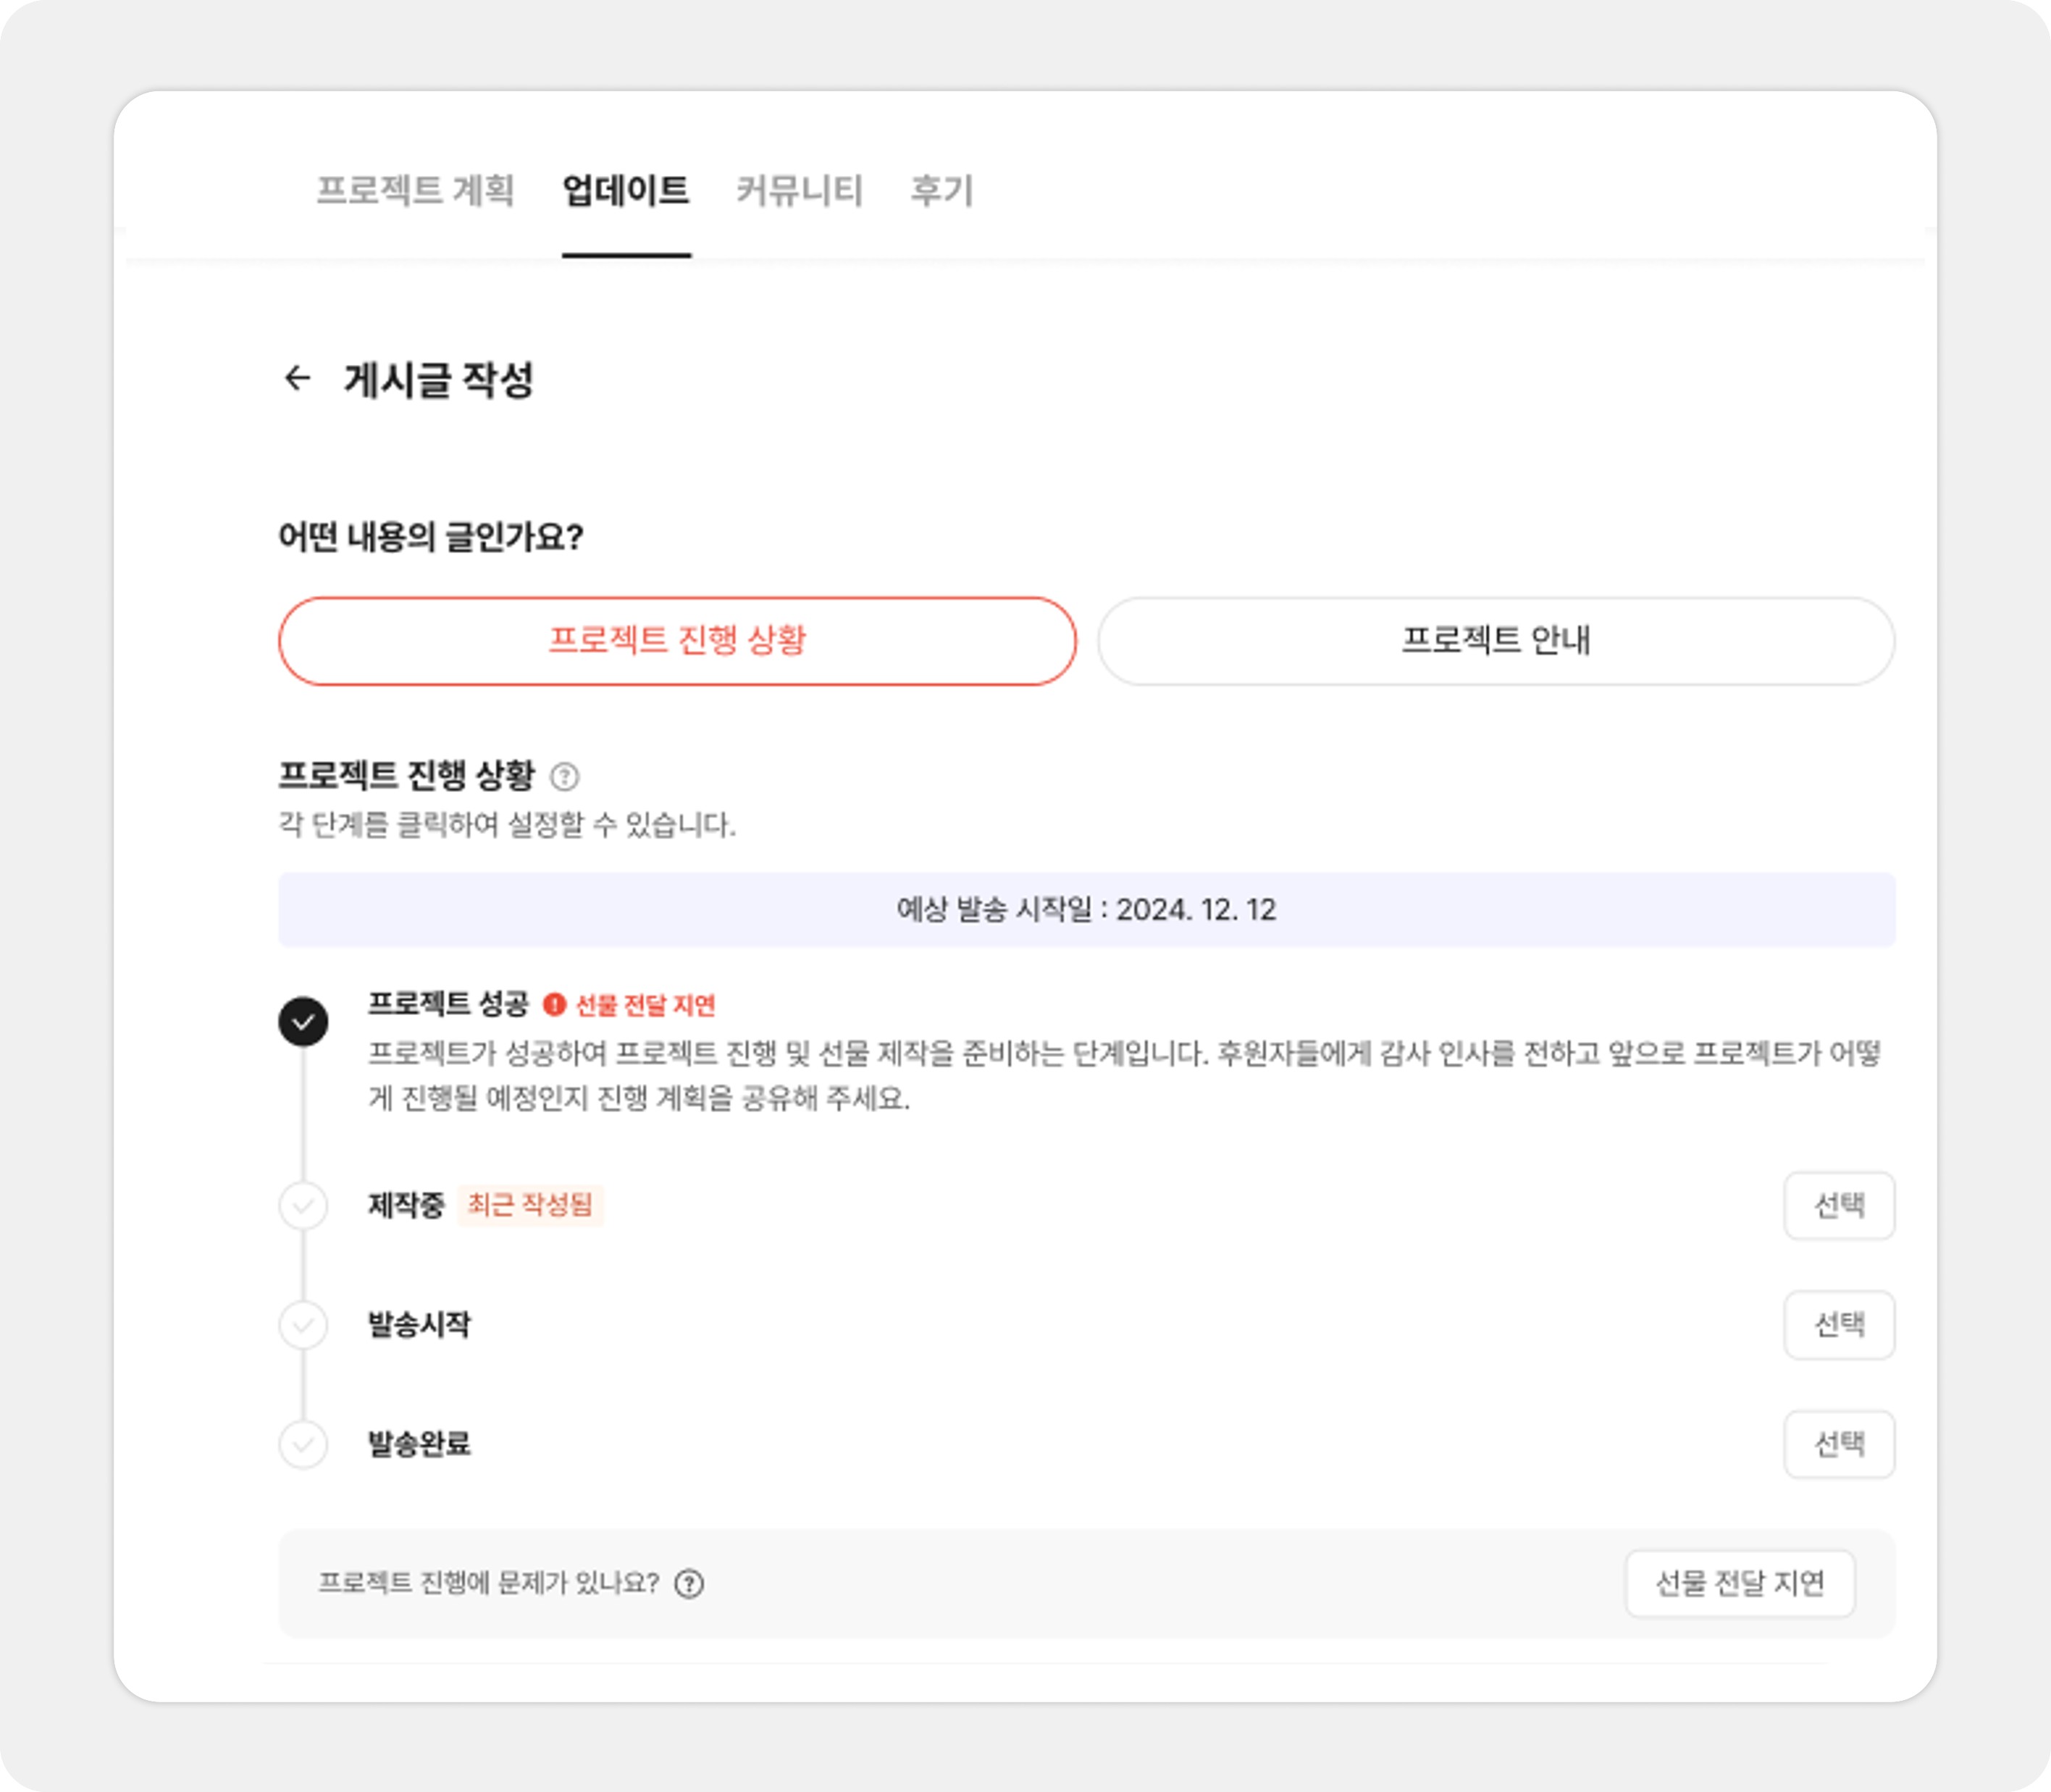Toggle the 발송시작 step check circle
The image size is (2051, 1792).
click(303, 1325)
